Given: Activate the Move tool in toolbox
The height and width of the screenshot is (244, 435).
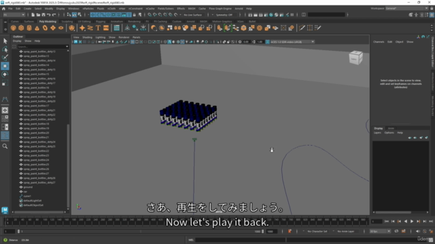Looking at the screenshot, I should pos(5,66).
